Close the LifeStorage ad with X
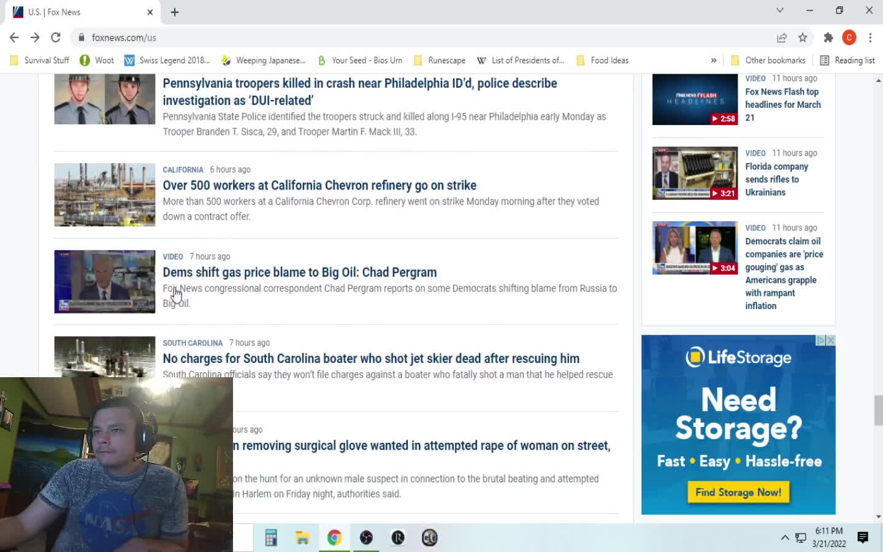Screen dimensions: 883x552 point(831,340)
